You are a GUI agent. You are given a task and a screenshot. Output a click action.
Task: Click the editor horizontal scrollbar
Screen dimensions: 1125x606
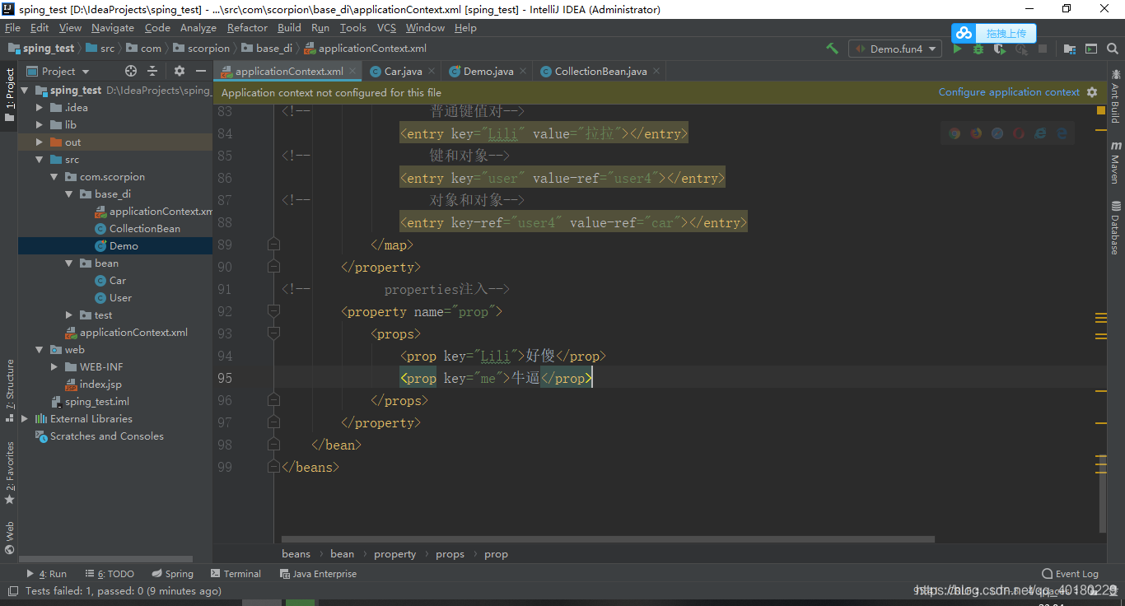pos(608,539)
